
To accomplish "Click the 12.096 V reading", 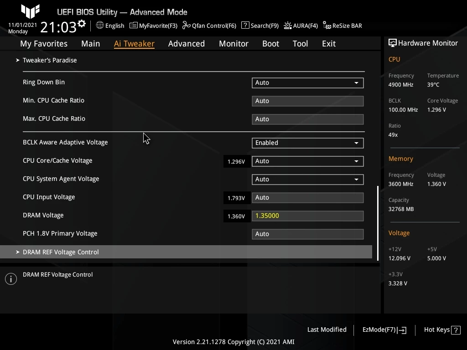I will [400, 258].
